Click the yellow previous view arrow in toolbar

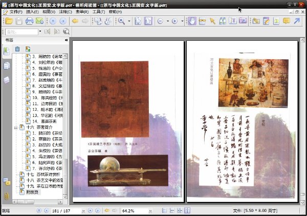click(75, 21)
